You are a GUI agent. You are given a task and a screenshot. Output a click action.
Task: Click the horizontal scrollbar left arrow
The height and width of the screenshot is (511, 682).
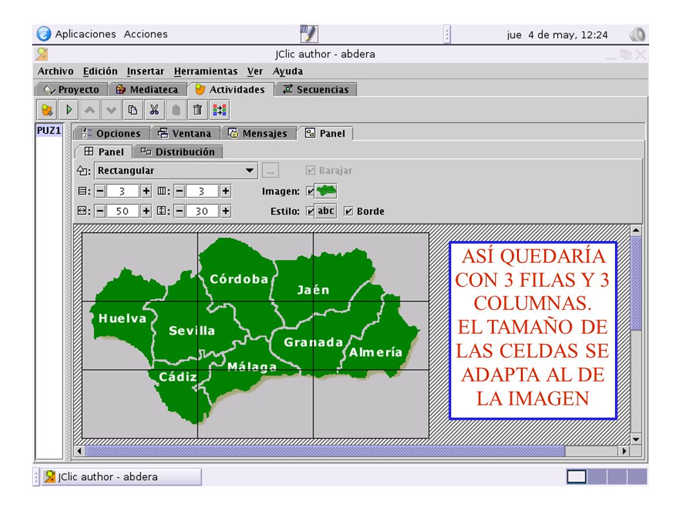(79, 451)
